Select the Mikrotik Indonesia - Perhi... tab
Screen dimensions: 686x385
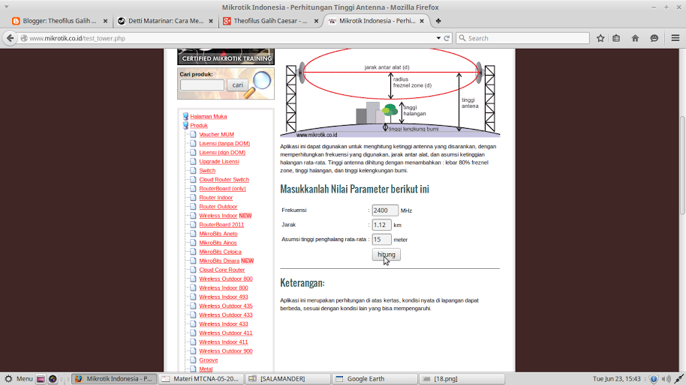point(376,21)
